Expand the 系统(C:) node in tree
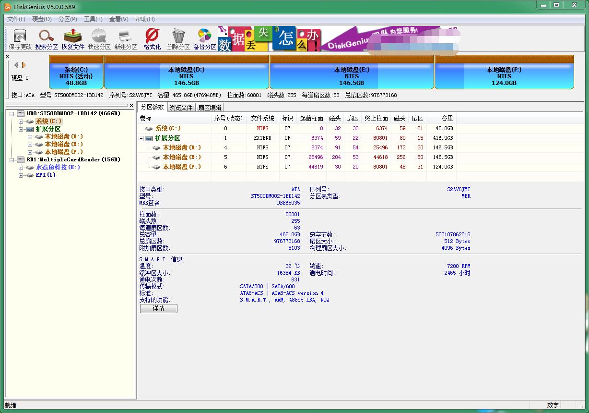This screenshot has height=413, width=589. [21, 121]
